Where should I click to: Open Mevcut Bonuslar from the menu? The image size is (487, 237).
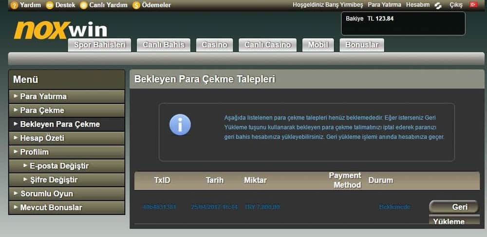pyautogui.click(x=67, y=207)
